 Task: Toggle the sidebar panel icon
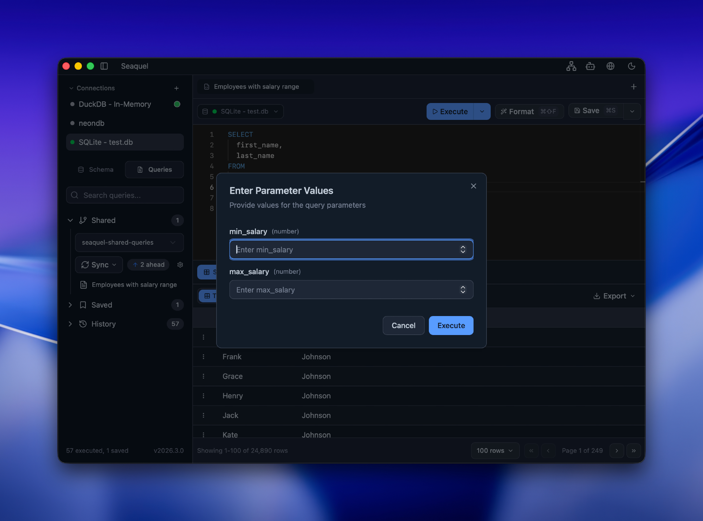pyautogui.click(x=104, y=66)
